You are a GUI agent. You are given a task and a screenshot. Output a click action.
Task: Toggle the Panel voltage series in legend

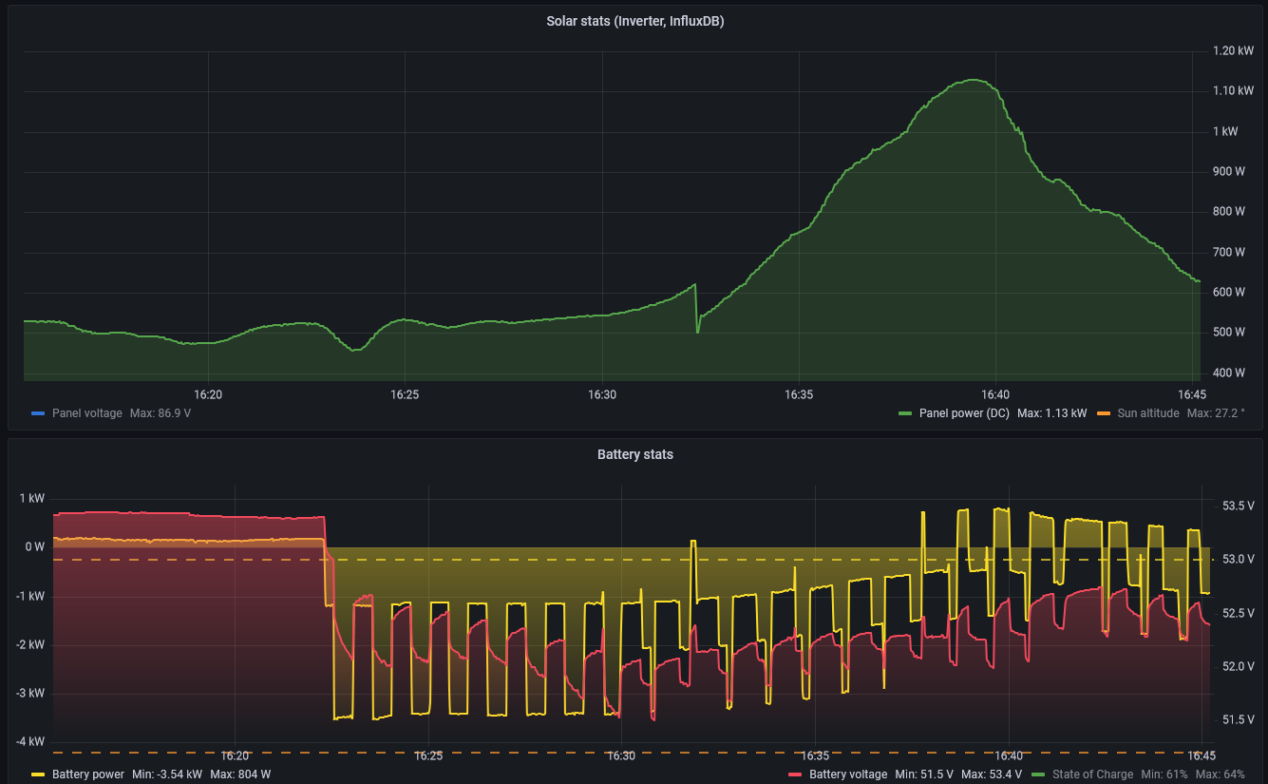86,413
